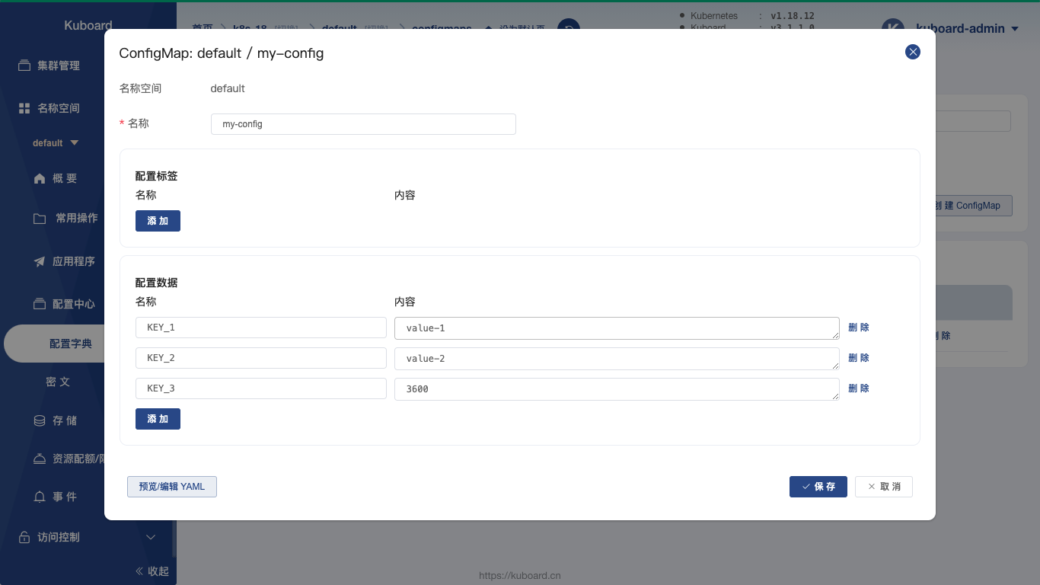This screenshot has width=1040, height=585.
Task: Select 配置字典 in sidebar
Action: pyautogui.click(x=71, y=344)
